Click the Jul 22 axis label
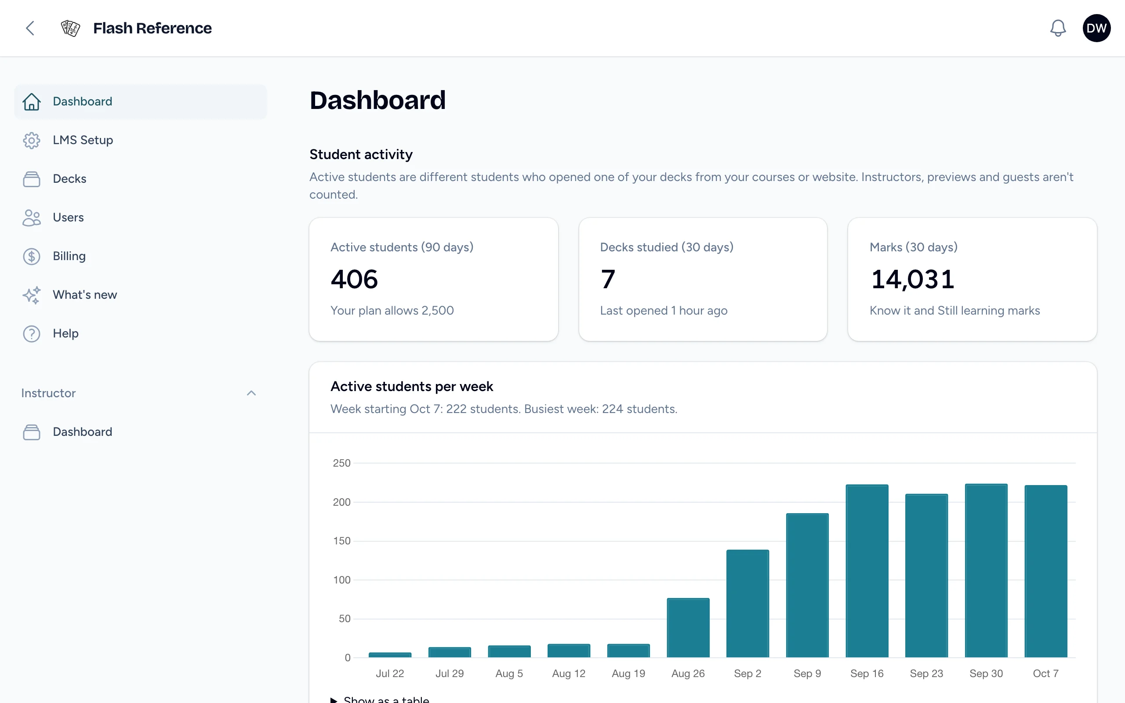The width and height of the screenshot is (1125, 703). pos(389,673)
